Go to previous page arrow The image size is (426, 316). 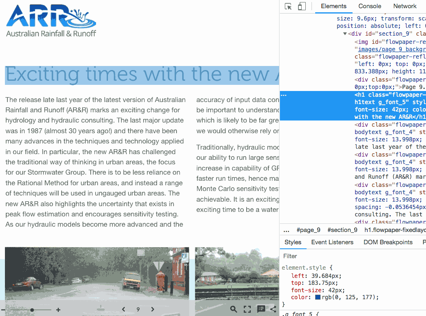tap(124, 309)
